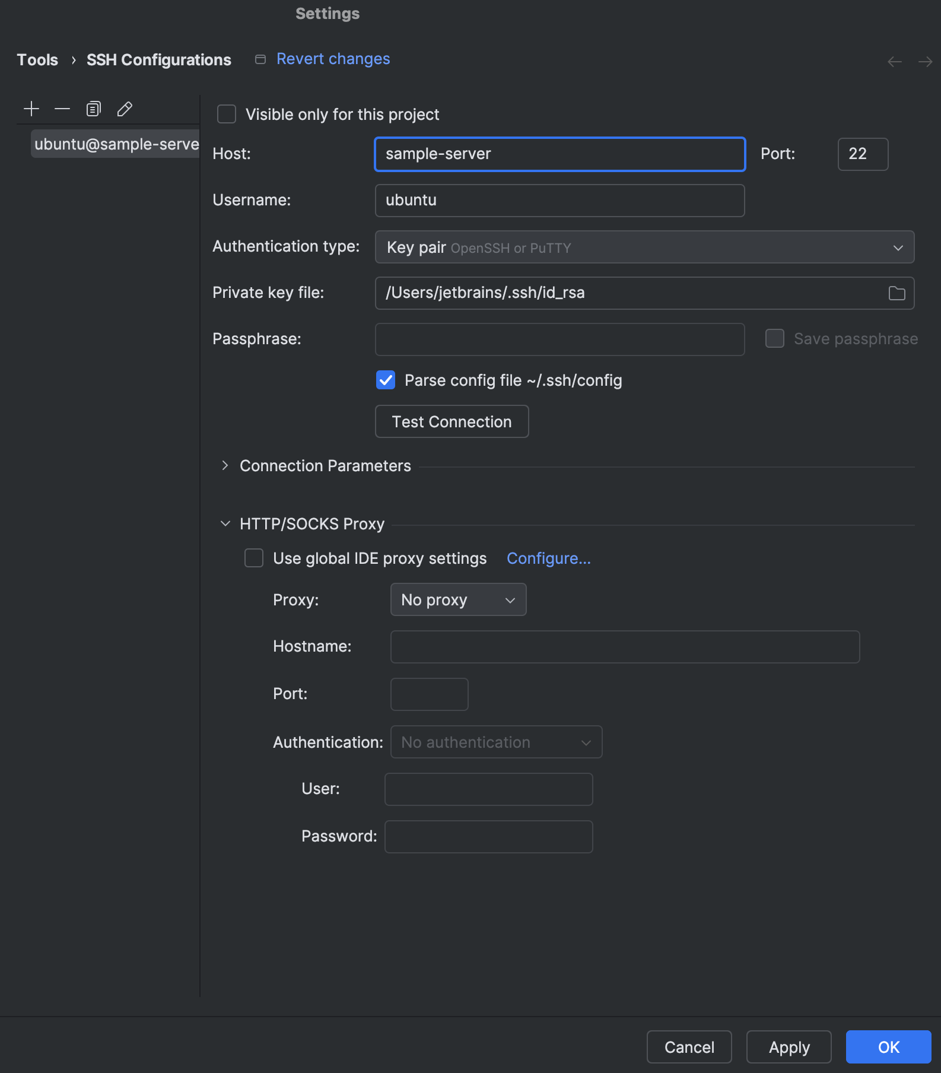The height and width of the screenshot is (1073, 941).
Task: Enable Visible only for this project
Action: coord(227,114)
